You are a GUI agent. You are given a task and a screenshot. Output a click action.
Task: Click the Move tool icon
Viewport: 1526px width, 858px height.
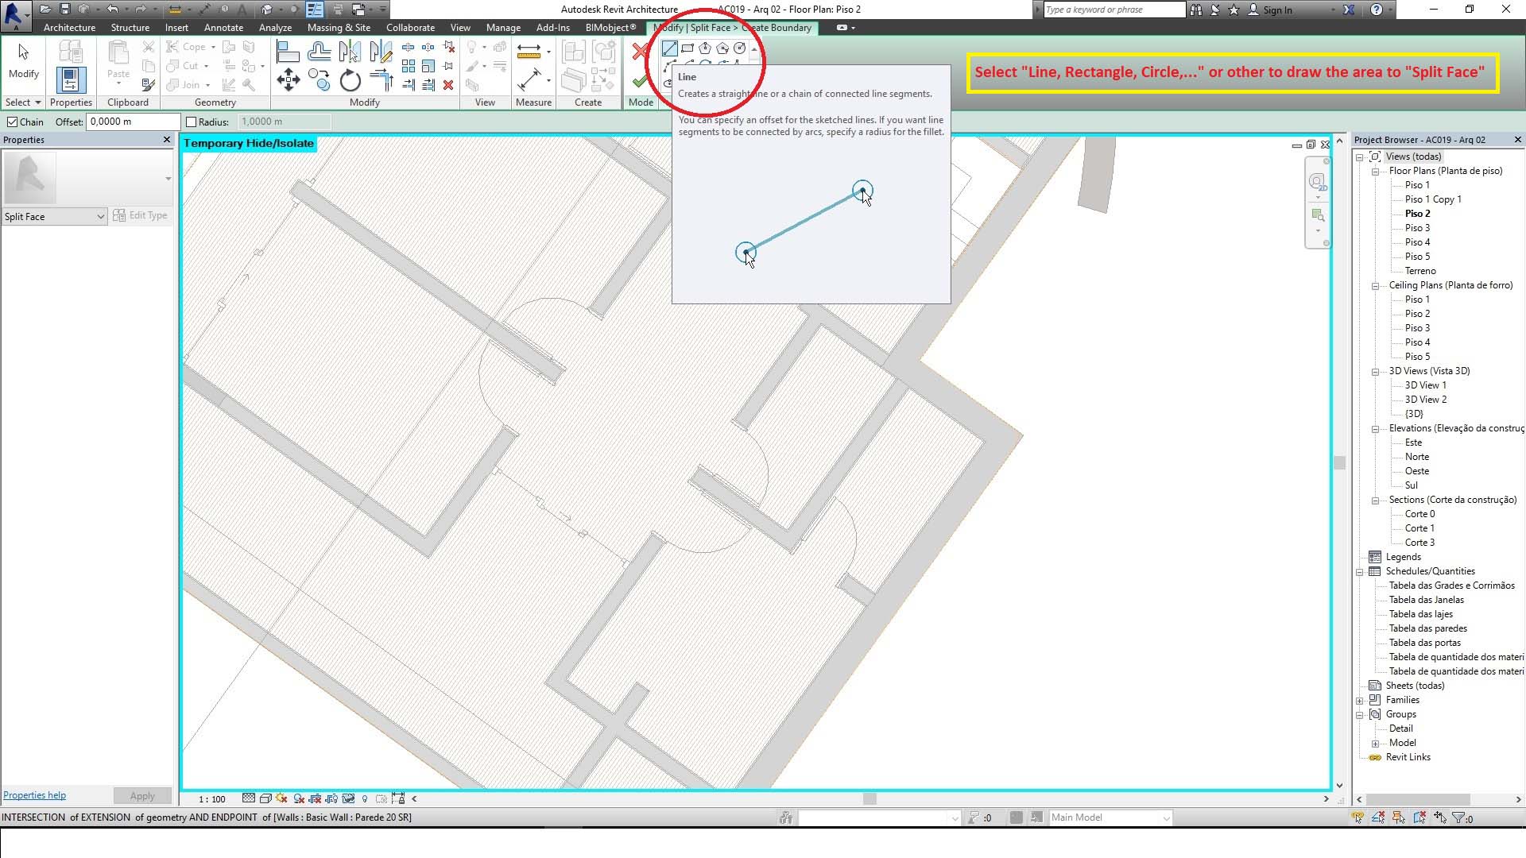point(289,79)
